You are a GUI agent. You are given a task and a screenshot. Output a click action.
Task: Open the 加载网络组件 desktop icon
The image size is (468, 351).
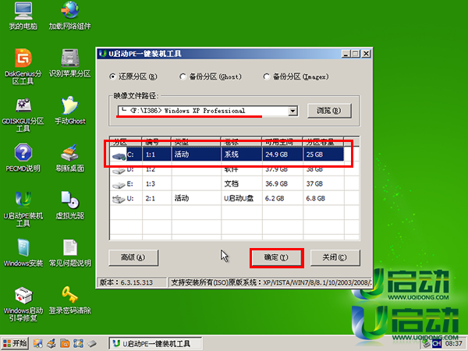pos(70,16)
